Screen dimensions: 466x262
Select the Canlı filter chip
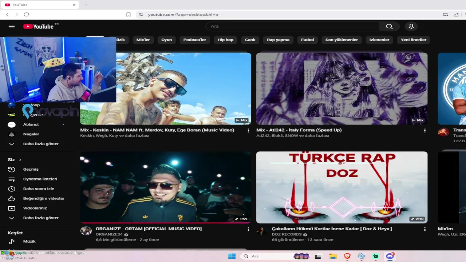pos(250,40)
